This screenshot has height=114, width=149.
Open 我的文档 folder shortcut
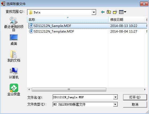click(x=14, y=56)
